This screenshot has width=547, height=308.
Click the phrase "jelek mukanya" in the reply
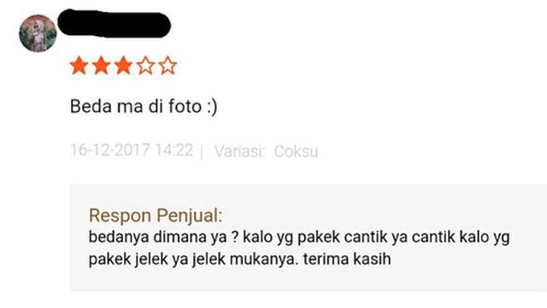[x=245, y=260]
